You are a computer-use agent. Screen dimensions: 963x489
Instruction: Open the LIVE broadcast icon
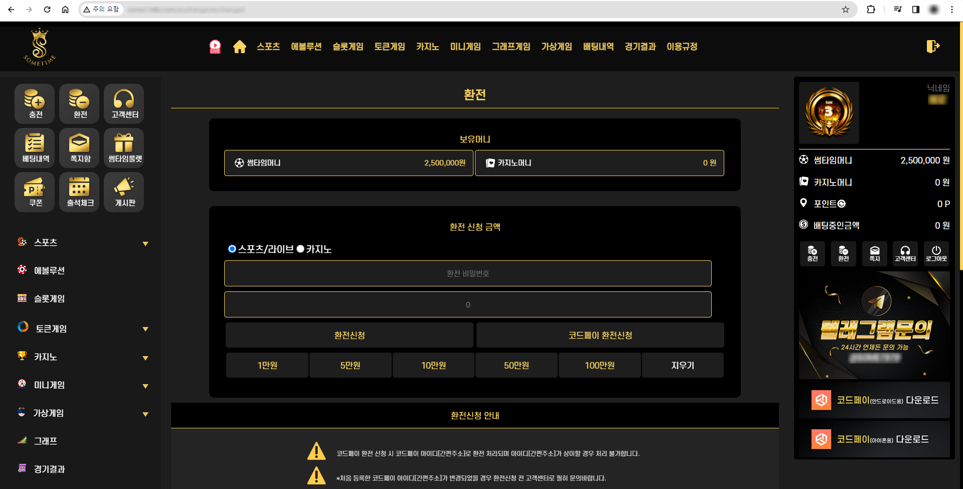coord(215,47)
